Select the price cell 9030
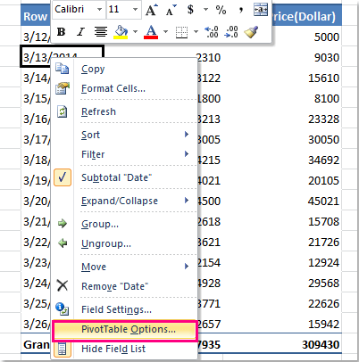359x362 pixels. [327, 57]
